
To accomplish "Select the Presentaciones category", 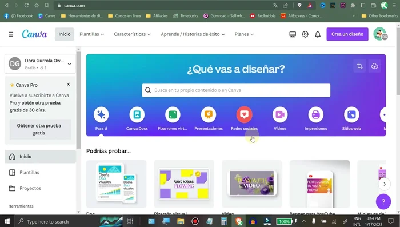I will coord(209,119).
